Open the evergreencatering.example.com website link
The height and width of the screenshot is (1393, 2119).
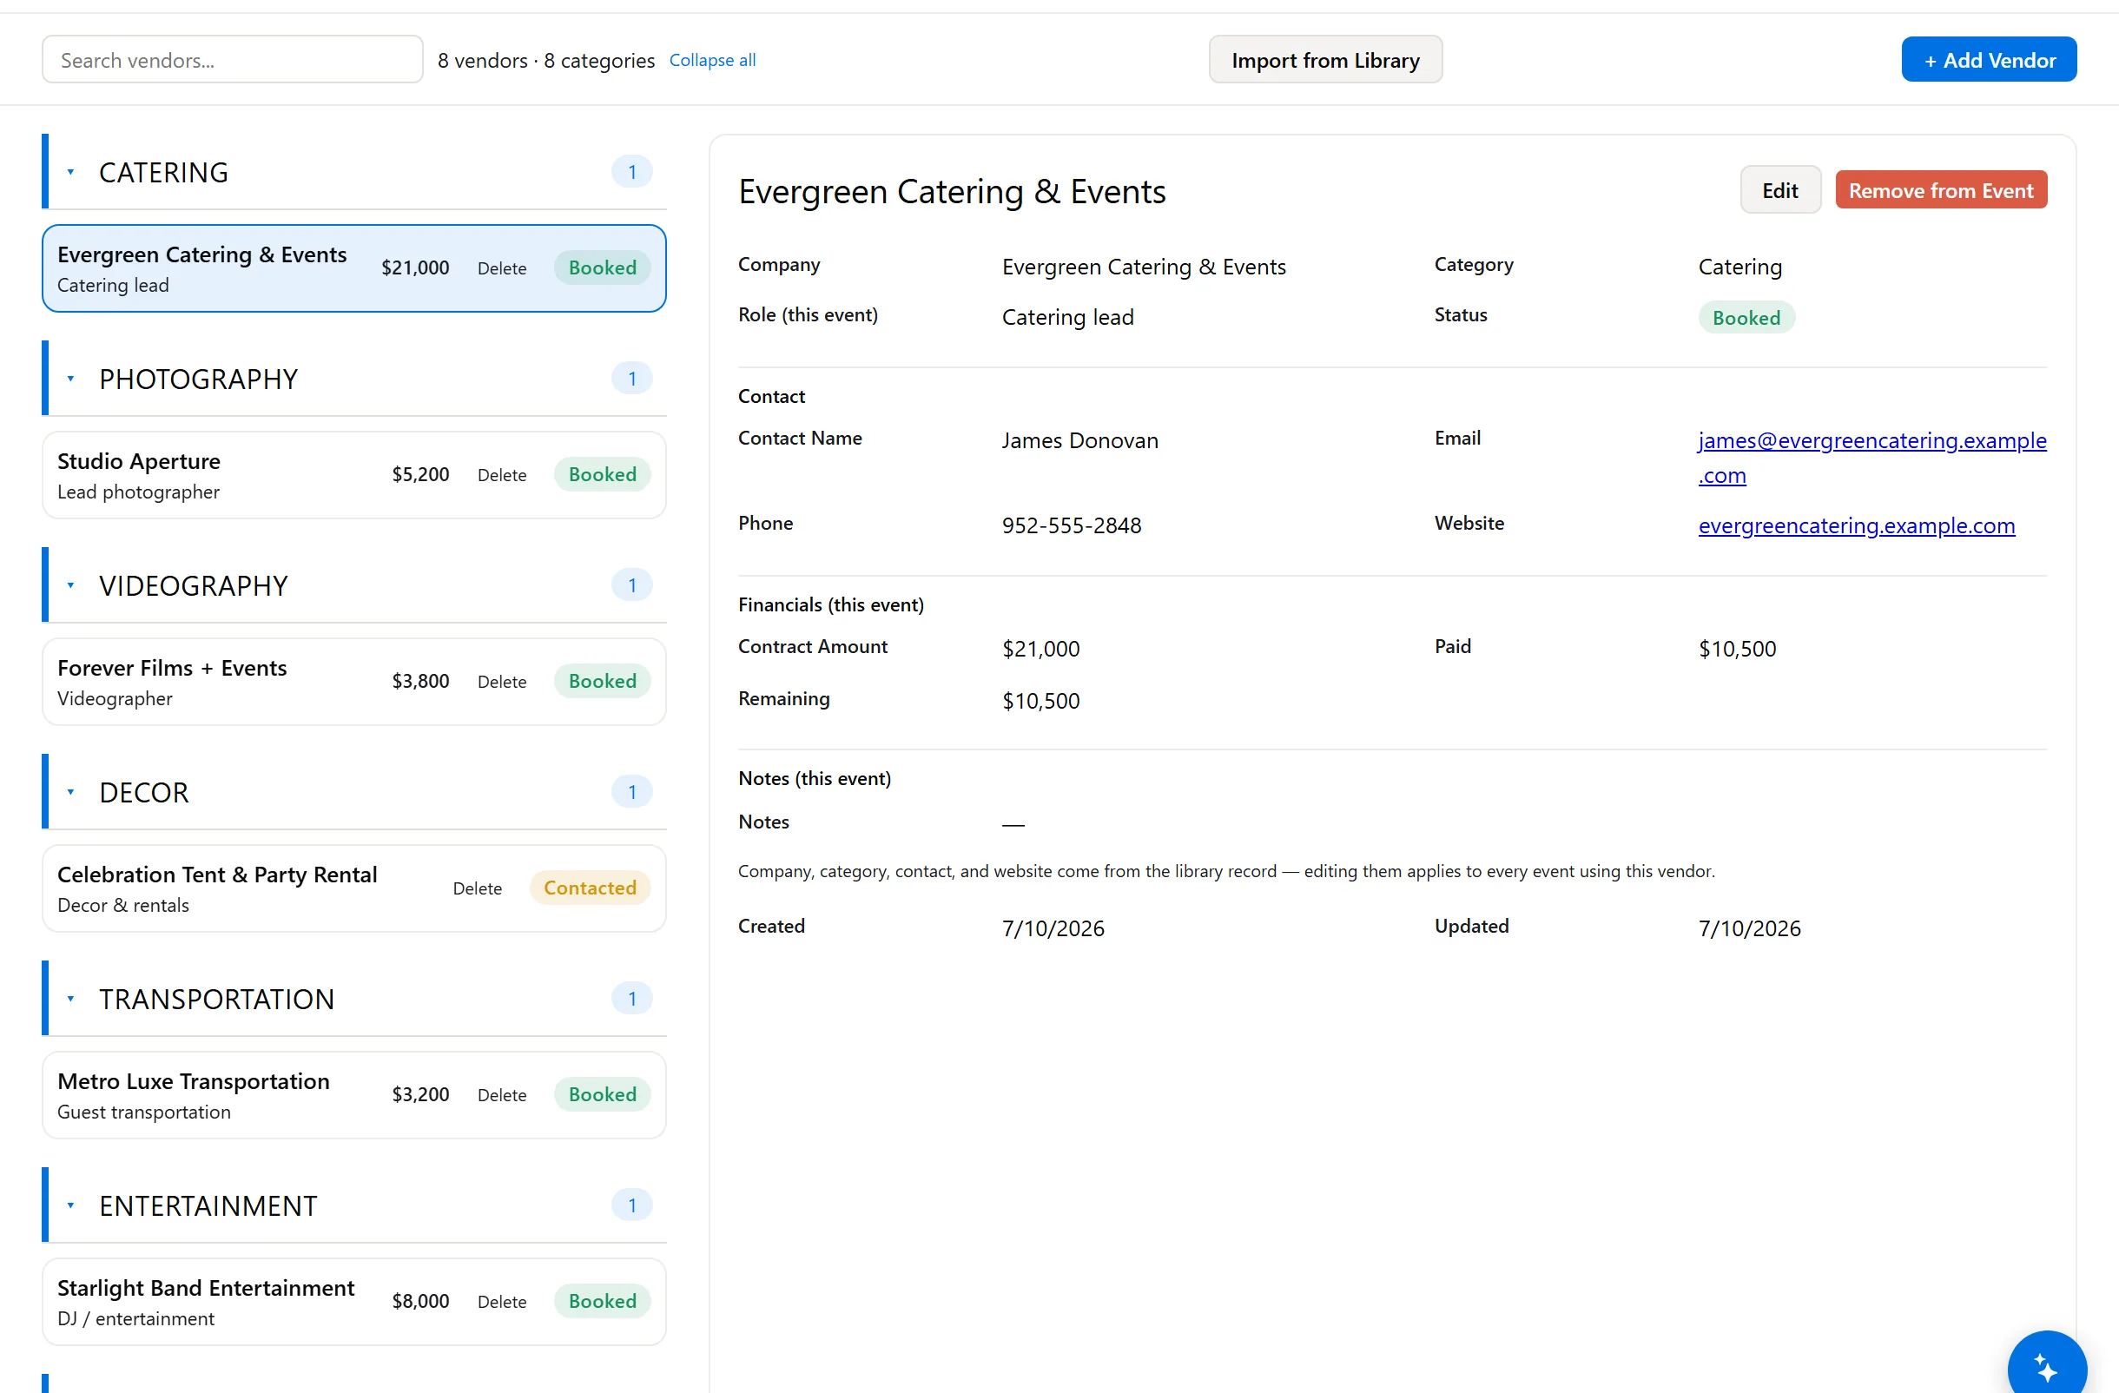coord(1856,525)
